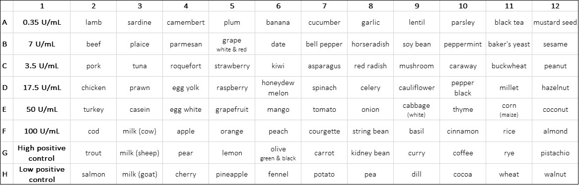579x185 pixels.
Task: Click the camembert cell
Action: click(185, 22)
